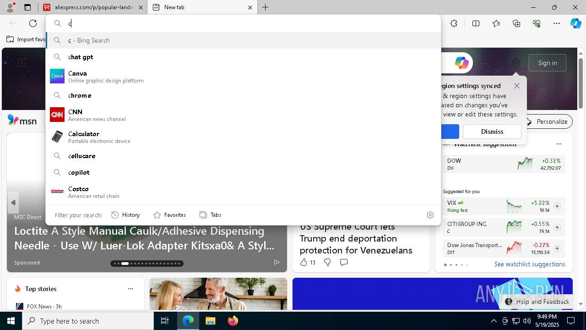Click the Sign in button
This screenshot has width=586, height=330.
tap(548, 63)
